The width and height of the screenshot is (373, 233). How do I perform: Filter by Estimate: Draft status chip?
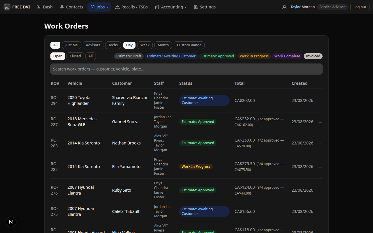tap(129, 56)
